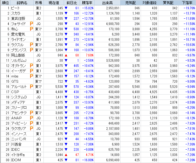This screenshot has width=196, height=163.
Task: Click the volume value 3,526,600
Action: pos(113,61)
